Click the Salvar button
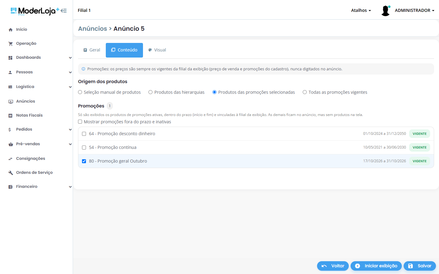Image resolution: width=439 pixels, height=274 pixels. tap(420, 266)
